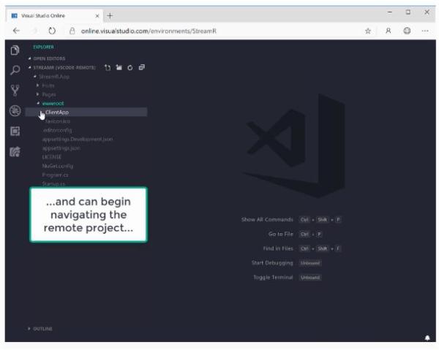Open a new browser tab
The image size is (439, 350).
110,15
